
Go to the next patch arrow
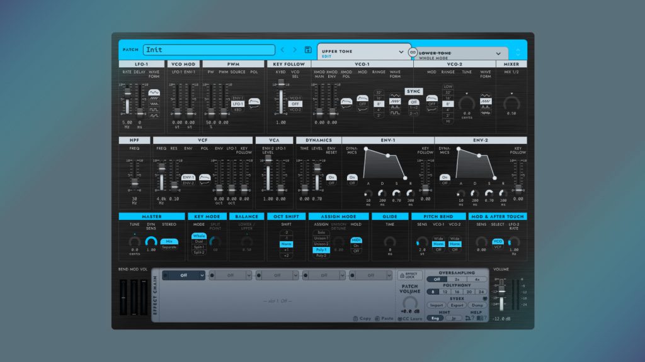tap(295, 50)
